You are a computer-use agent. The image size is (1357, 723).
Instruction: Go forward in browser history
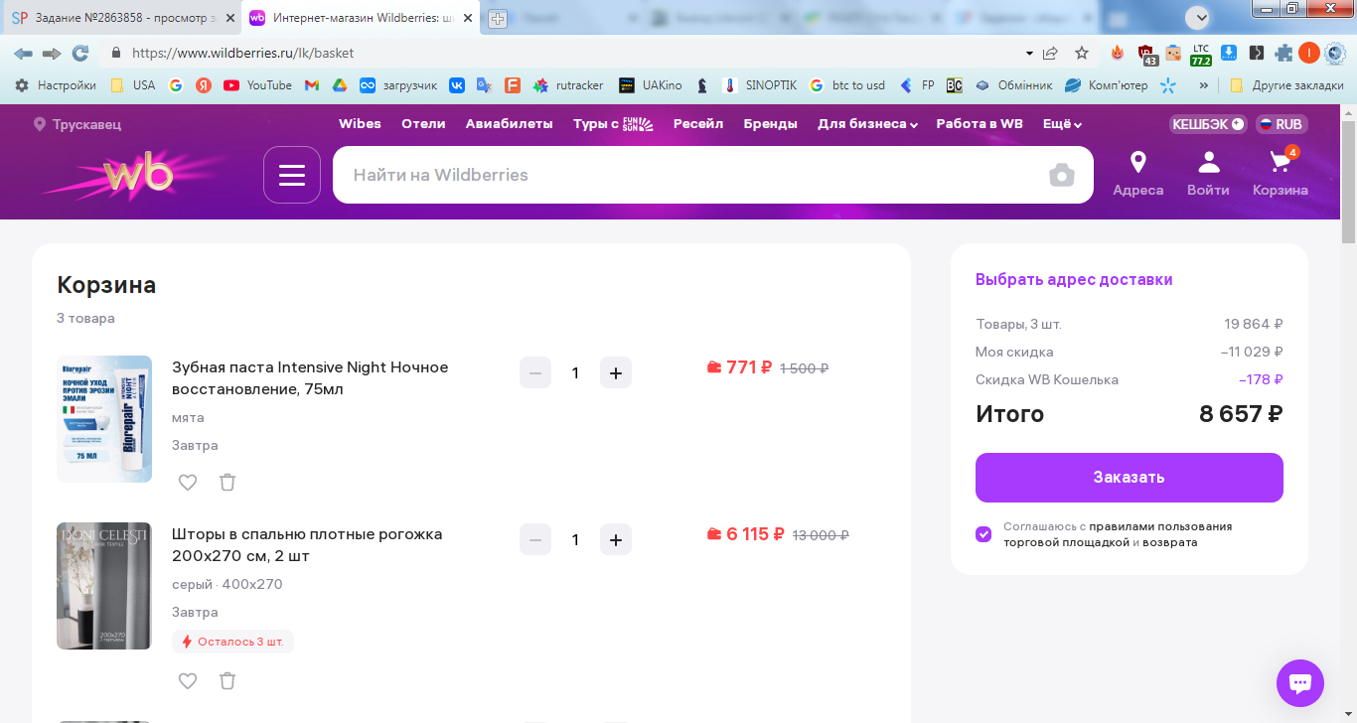[x=52, y=53]
